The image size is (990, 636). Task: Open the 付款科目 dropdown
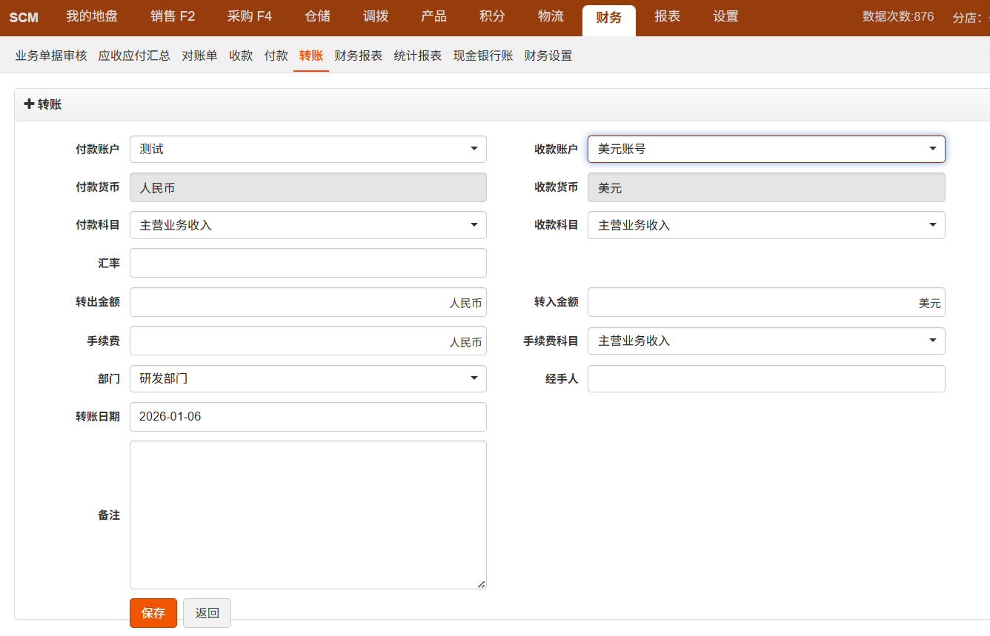[308, 225]
